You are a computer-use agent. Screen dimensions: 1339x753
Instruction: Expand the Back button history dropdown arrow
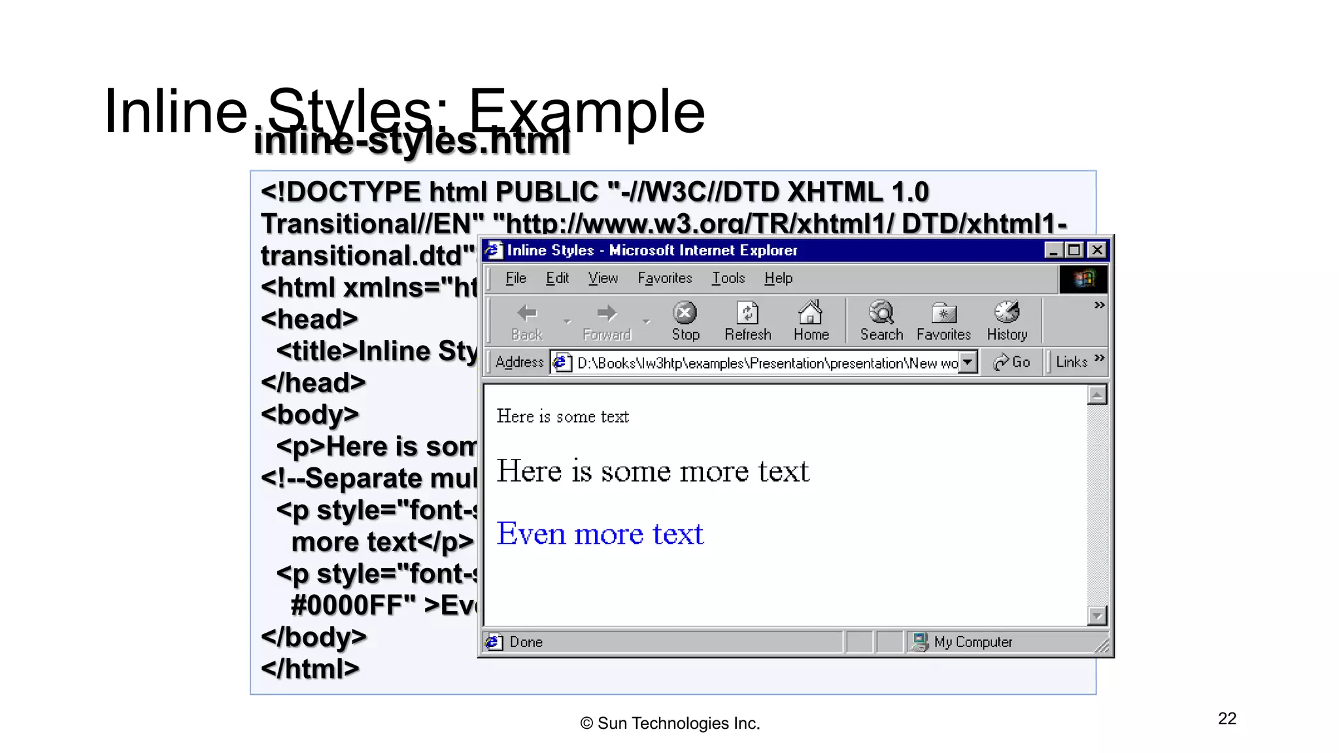point(567,322)
